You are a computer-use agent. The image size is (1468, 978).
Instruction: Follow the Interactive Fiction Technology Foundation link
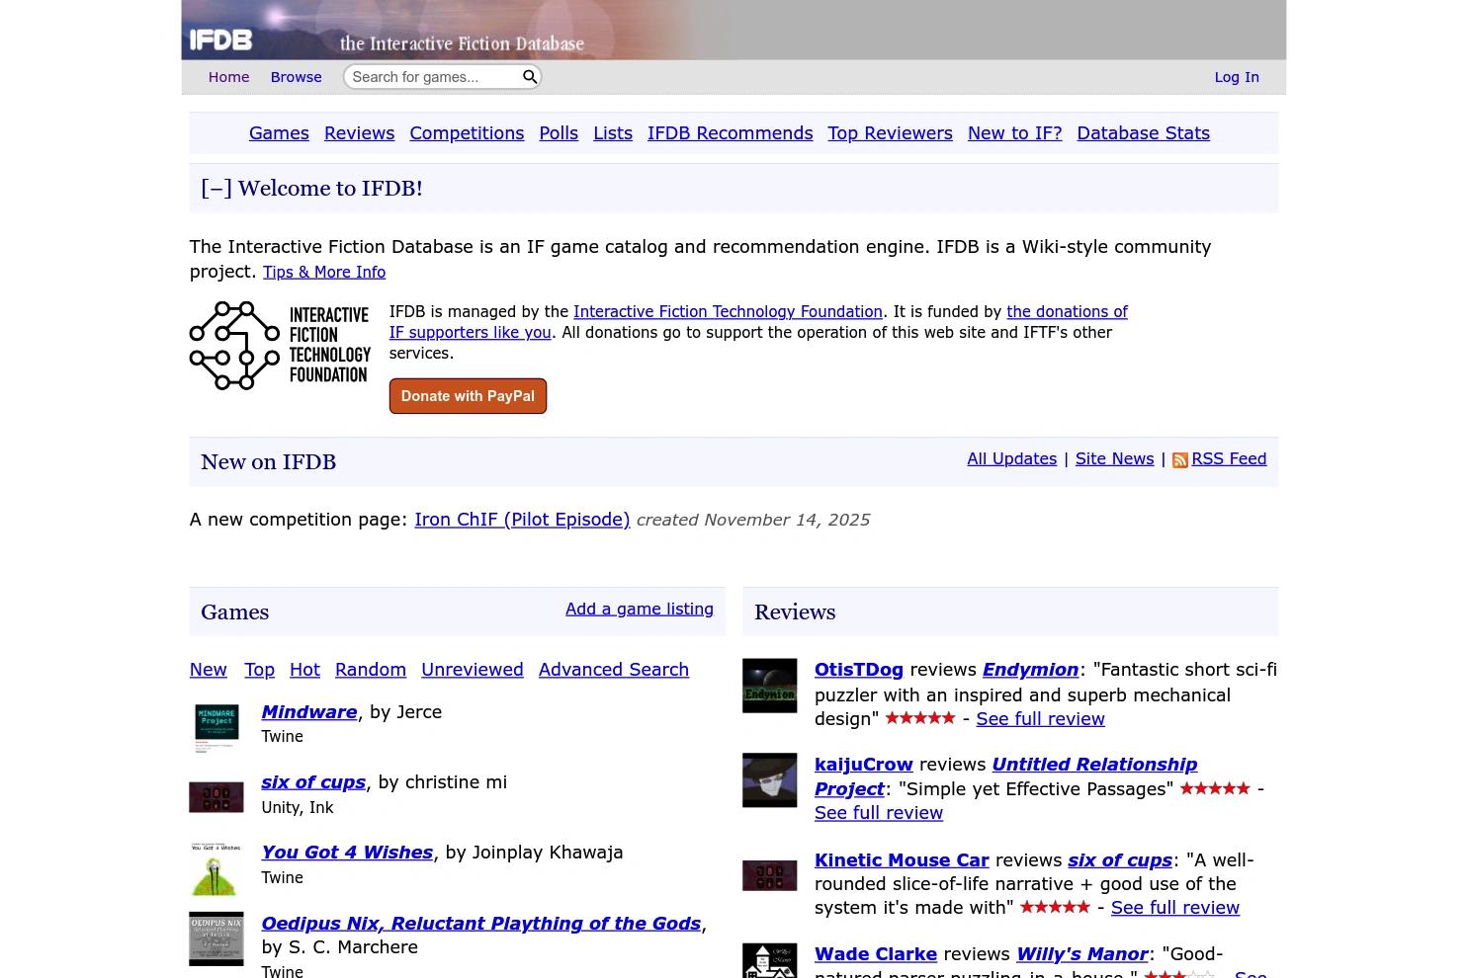pyautogui.click(x=728, y=312)
